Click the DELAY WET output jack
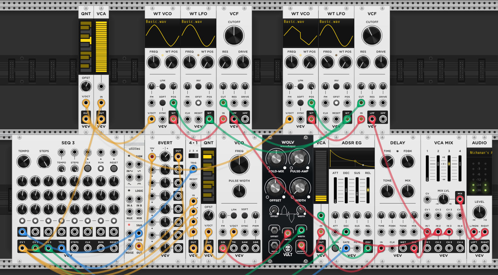The width and height of the screenshot is (498, 275). click(x=403, y=248)
